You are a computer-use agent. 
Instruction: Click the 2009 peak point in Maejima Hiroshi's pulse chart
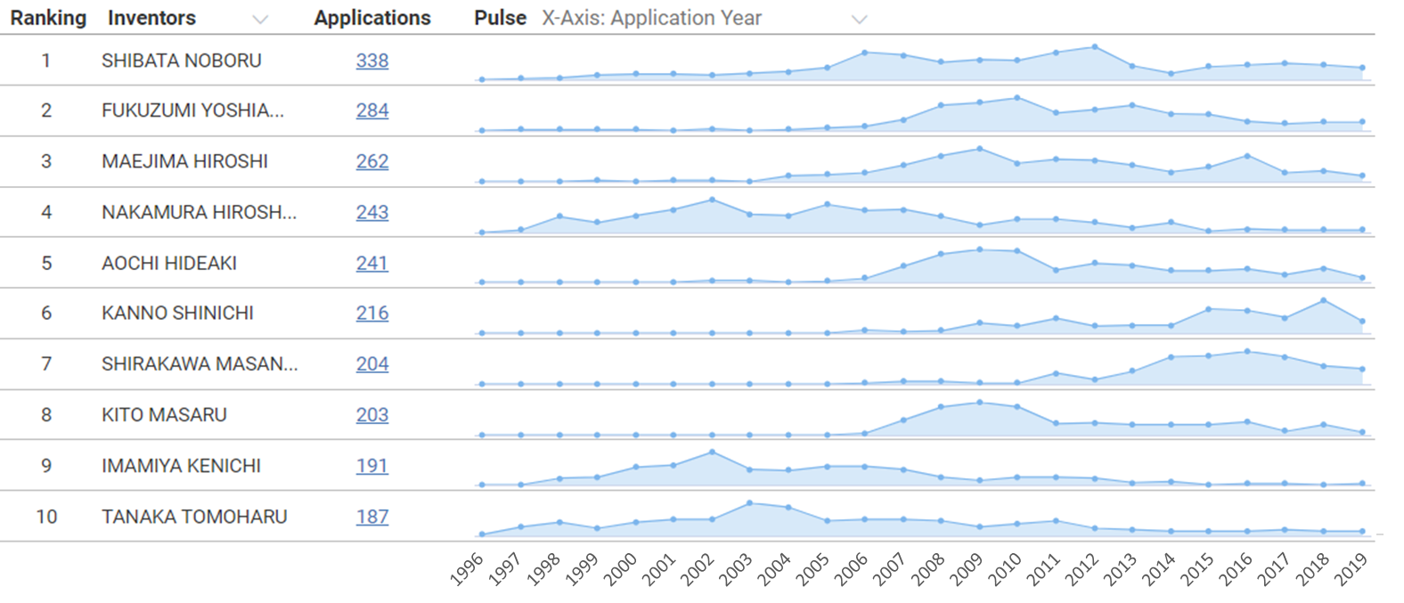[979, 149]
